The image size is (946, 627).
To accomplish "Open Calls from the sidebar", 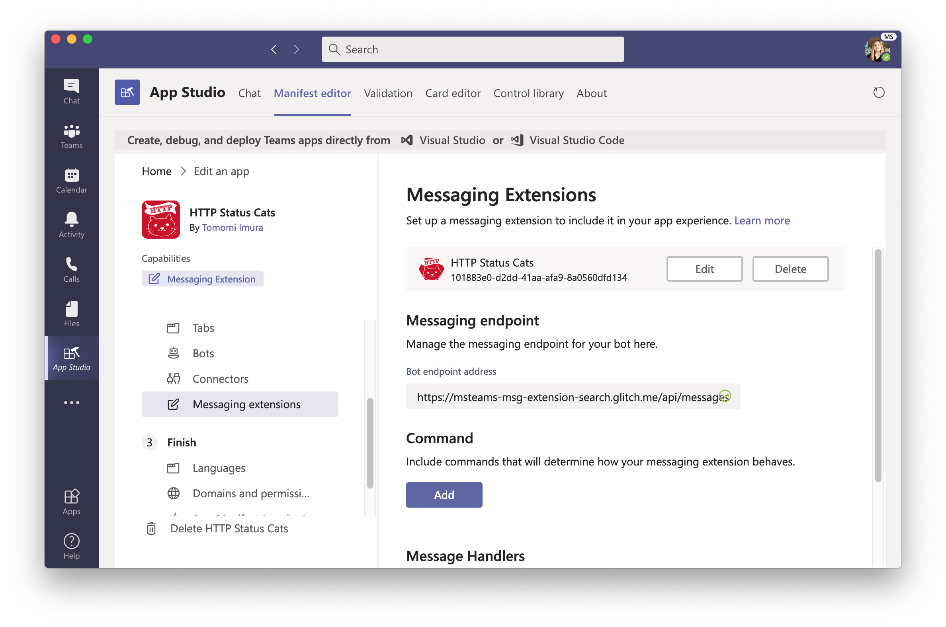I will tap(71, 269).
